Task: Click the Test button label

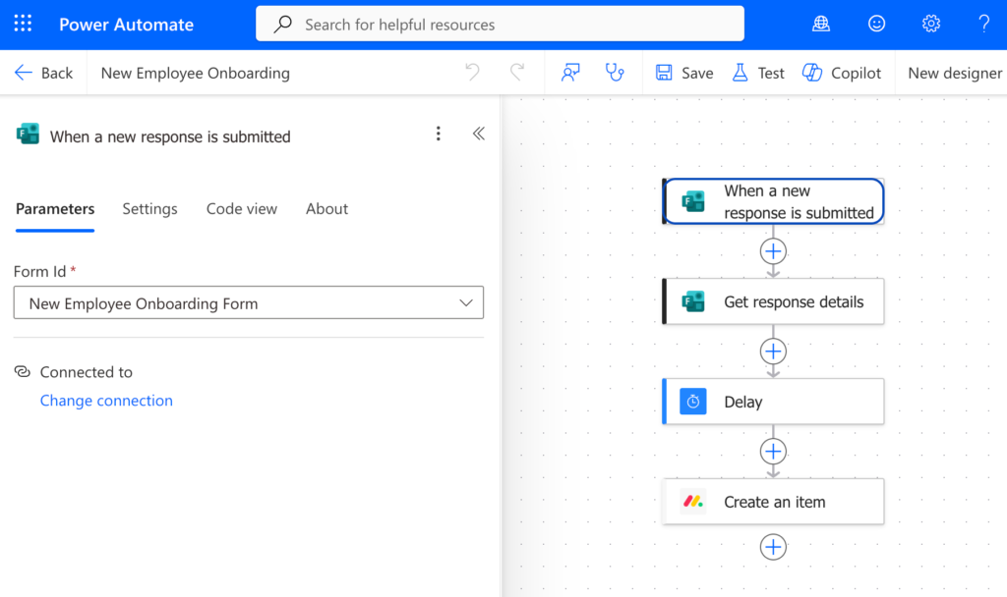Action: coord(771,73)
